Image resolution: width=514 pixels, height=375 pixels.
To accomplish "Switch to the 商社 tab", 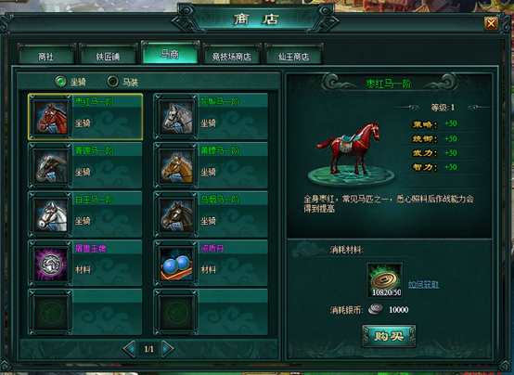I will [46, 55].
